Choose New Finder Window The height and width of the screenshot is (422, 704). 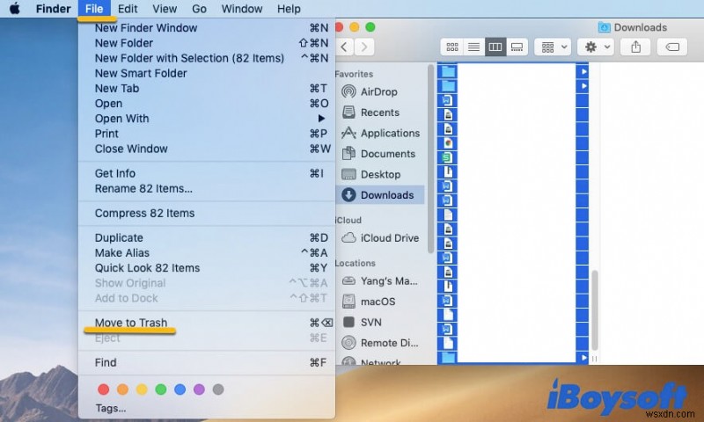207,28
